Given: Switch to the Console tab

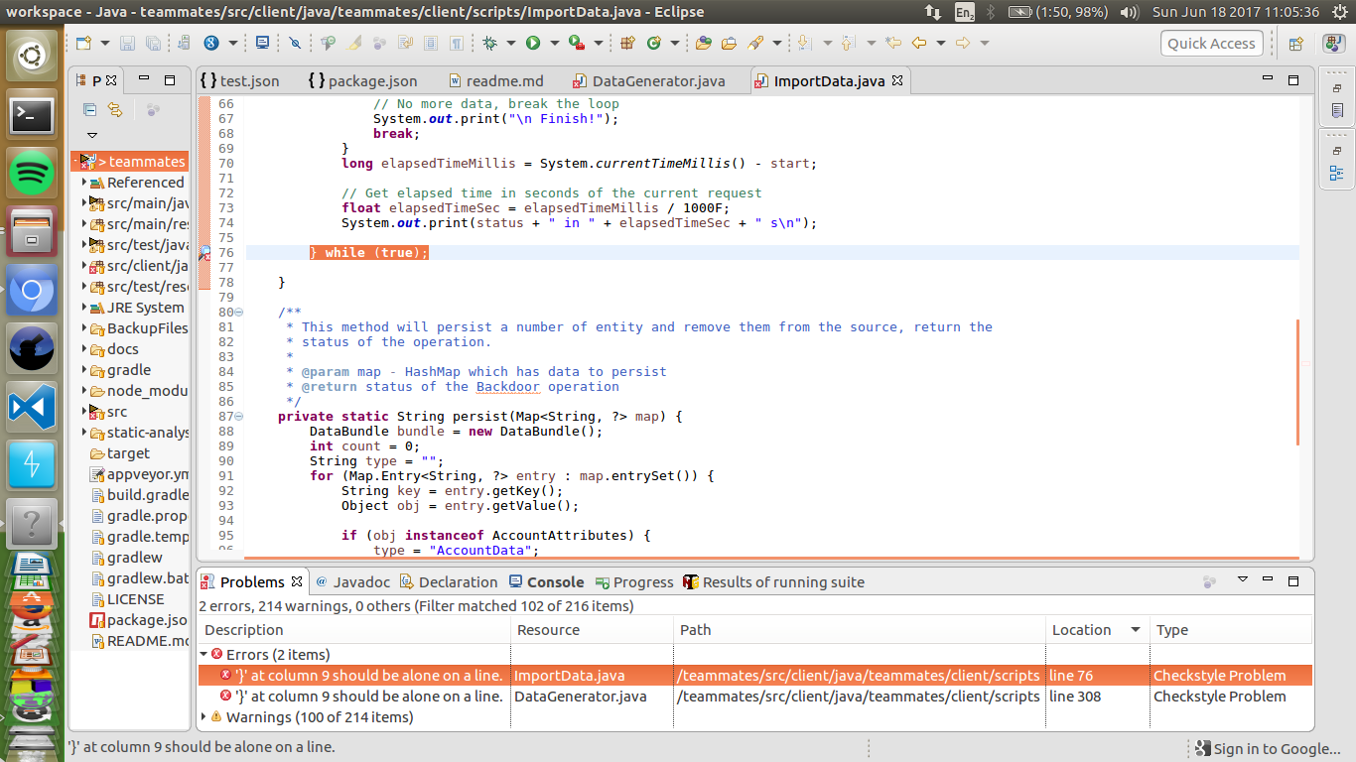Looking at the screenshot, I should [x=547, y=582].
